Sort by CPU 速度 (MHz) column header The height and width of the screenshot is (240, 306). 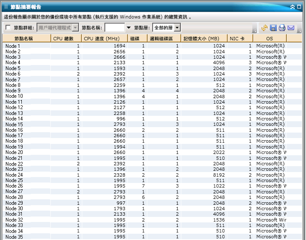point(105,39)
